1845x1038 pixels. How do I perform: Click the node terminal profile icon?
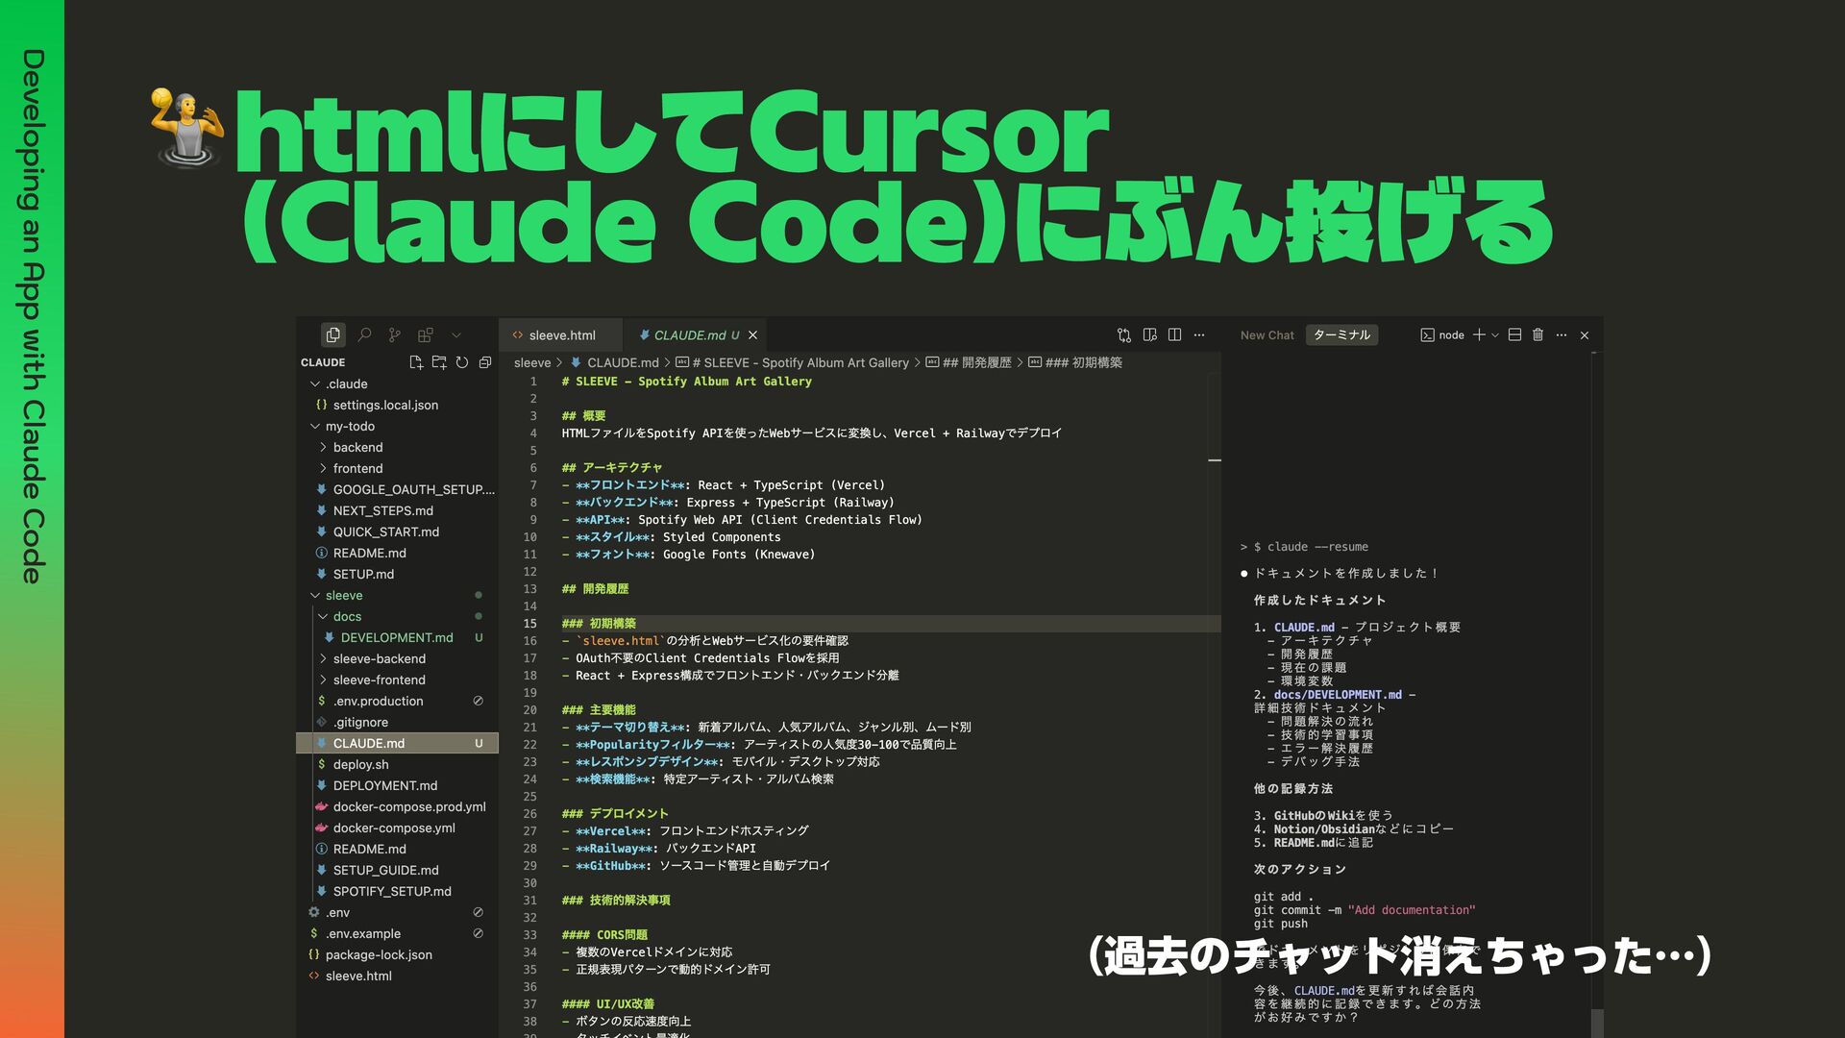(1428, 335)
